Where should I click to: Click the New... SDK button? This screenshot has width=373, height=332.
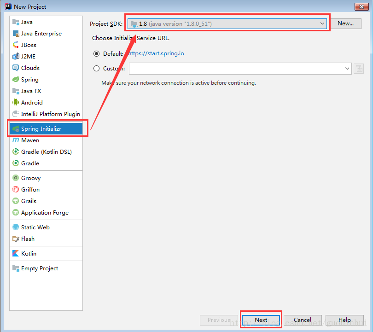346,23
